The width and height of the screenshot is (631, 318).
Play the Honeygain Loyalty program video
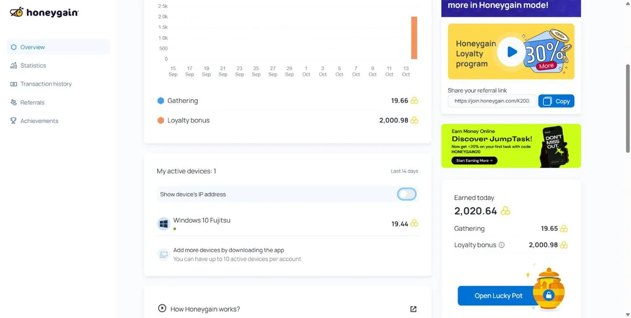coord(511,51)
